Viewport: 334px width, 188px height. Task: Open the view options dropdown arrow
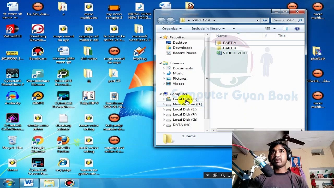[274, 28]
